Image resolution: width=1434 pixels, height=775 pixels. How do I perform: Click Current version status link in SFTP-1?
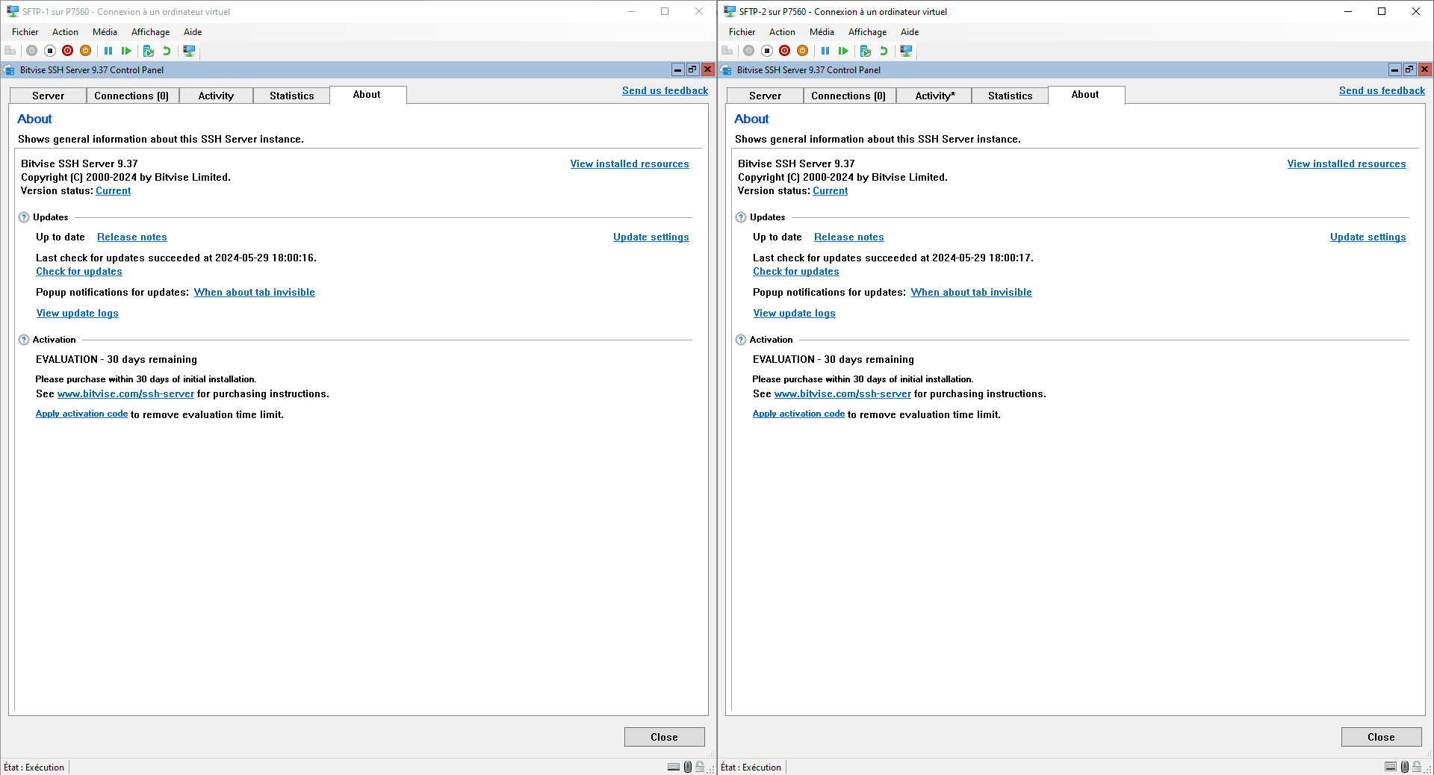[x=113, y=190]
